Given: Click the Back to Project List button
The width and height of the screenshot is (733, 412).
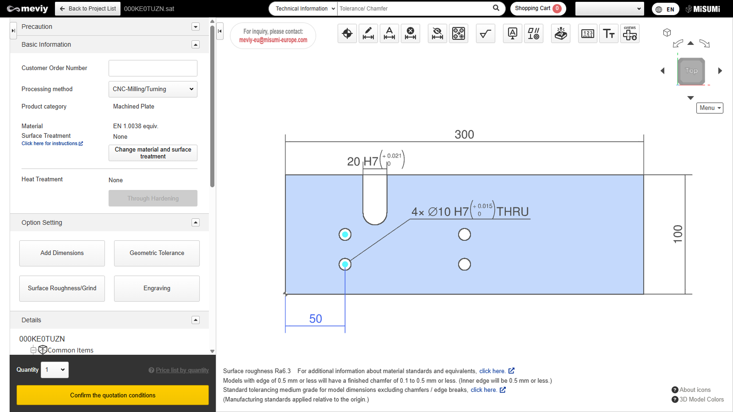Looking at the screenshot, I should [x=88, y=9].
